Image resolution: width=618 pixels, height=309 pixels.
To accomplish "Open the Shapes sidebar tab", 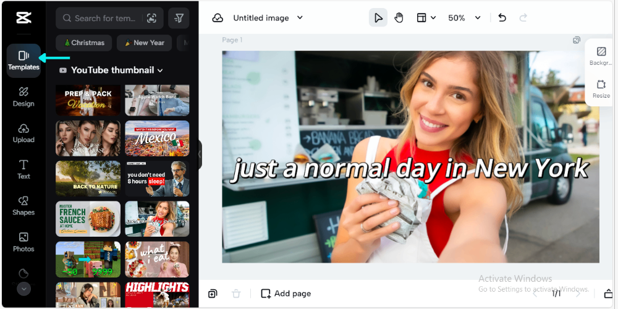I will click(x=23, y=206).
